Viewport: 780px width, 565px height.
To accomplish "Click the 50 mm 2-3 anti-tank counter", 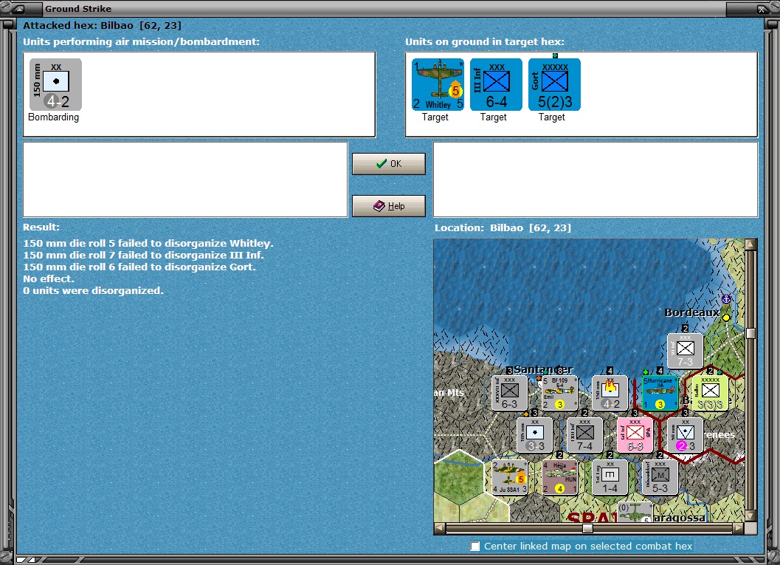I will coord(685,435).
